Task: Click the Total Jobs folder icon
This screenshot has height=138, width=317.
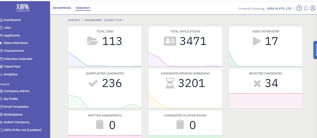Action: 93,41
